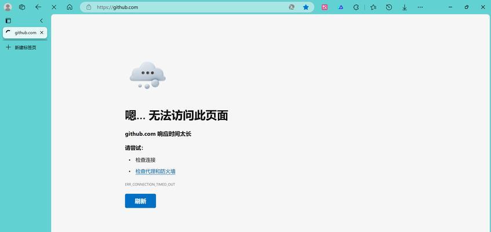Click the ERR_CONNECTION_TIMED_OUT text

click(x=150, y=184)
